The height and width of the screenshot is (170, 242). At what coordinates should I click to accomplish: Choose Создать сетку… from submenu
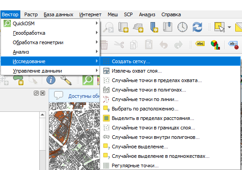pyautogui.click(x=170, y=61)
